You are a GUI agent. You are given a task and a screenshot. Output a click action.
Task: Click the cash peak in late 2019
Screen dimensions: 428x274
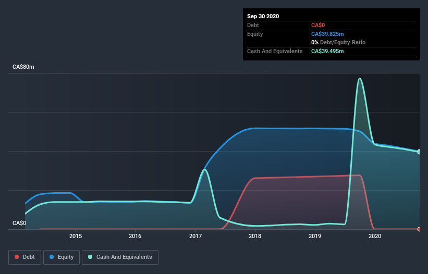(x=360, y=79)
